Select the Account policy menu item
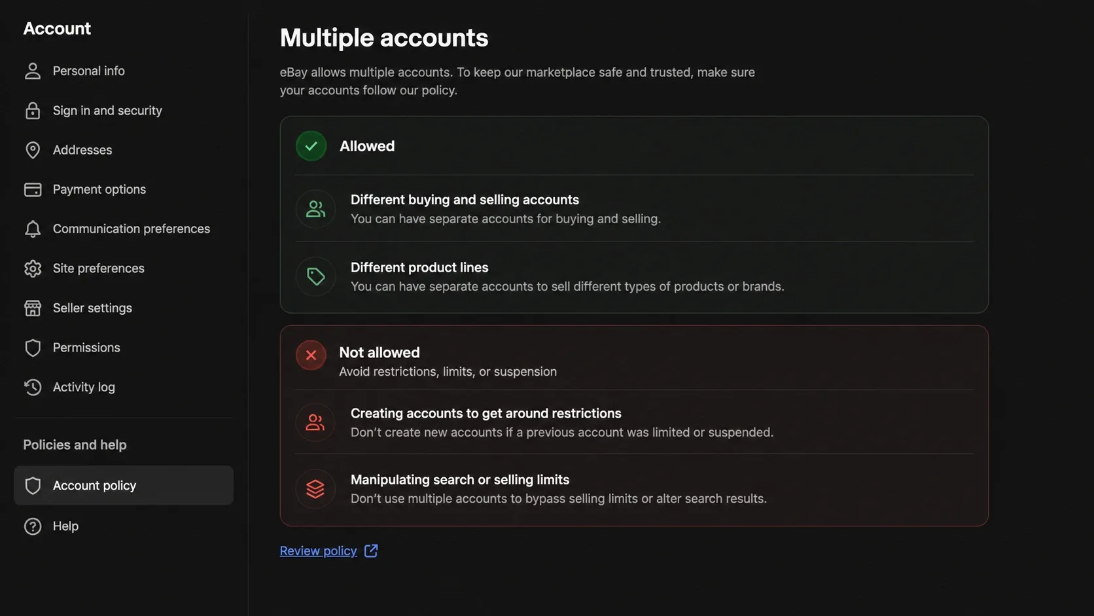The width and height of the screenshot is (1094, 616). [x=124, y=485]
